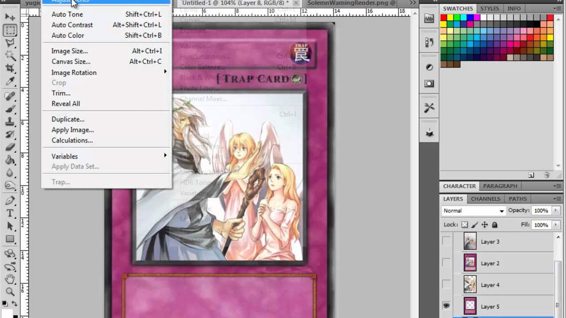Pick the white swatch in Swatches
This screenshot has width=566, height=318.
point(484,18)
